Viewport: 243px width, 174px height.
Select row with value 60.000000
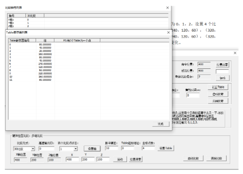(x=89, y=70)
